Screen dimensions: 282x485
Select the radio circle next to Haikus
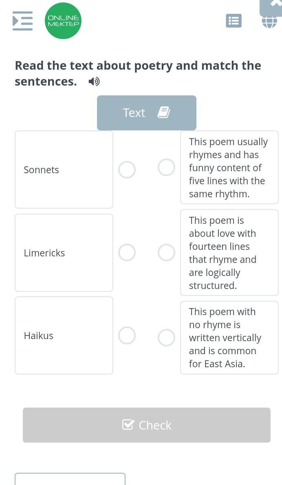(x=127, y=335)
